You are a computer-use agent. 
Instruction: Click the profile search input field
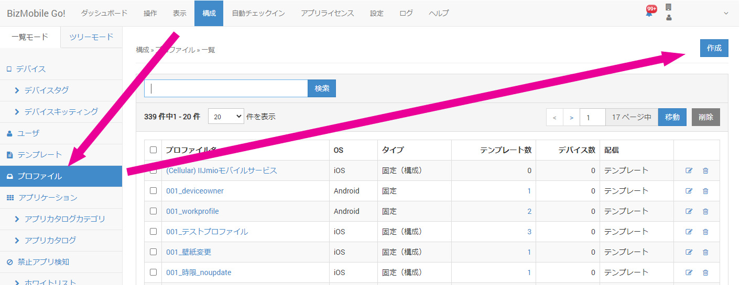[226, 88]
